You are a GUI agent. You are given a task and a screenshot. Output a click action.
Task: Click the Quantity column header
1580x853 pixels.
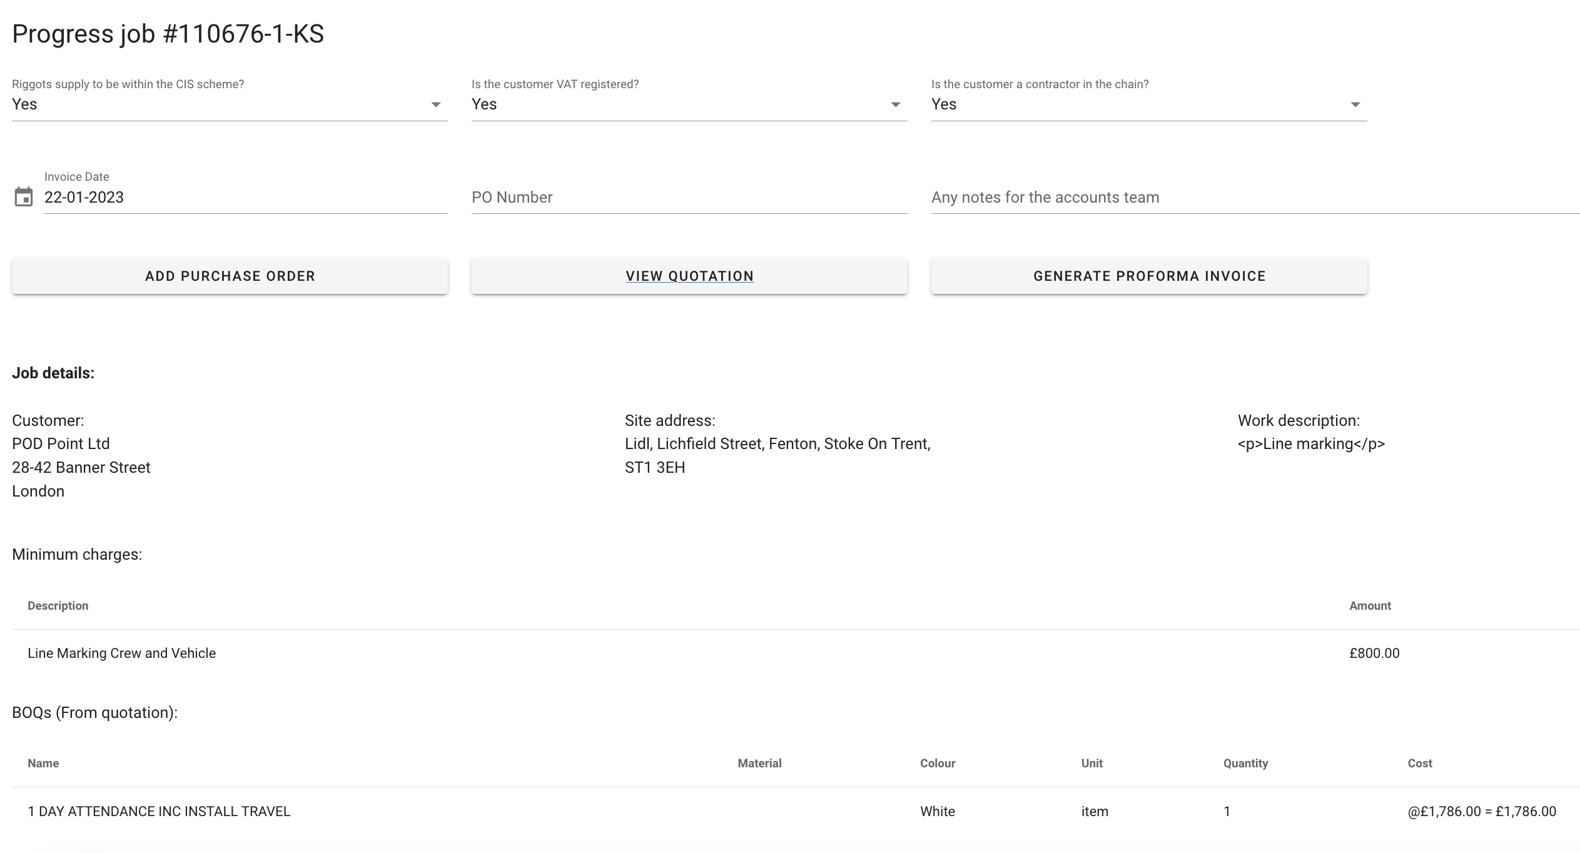(x=1245, y=764)
